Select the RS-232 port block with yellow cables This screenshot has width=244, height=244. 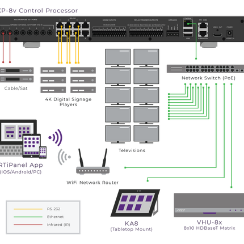click(73, 30)
